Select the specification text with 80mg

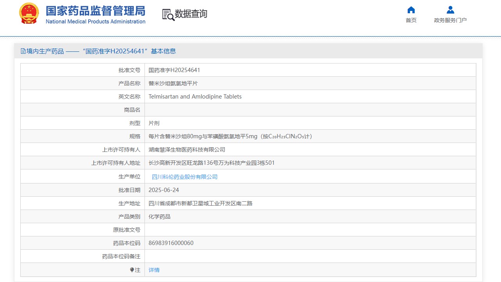(230, 136)
